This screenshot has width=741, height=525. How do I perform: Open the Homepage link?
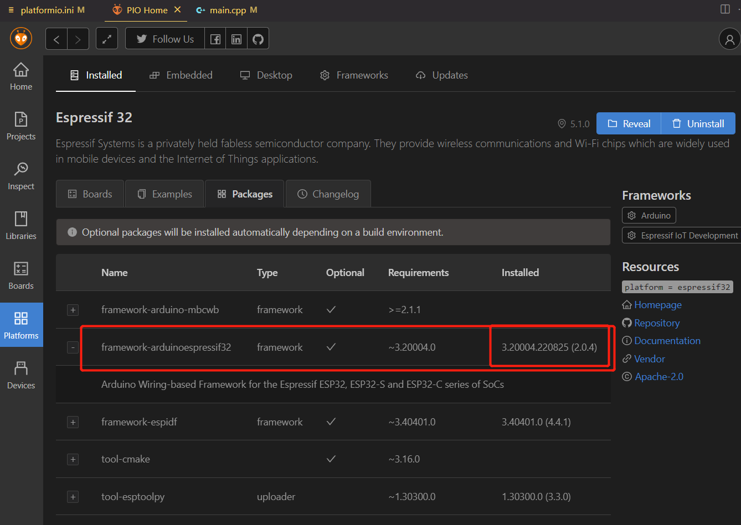point(658,305)
